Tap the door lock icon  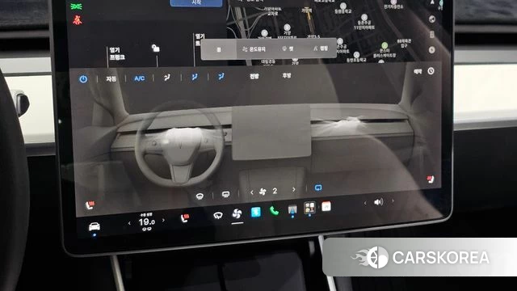pos(156,48)
